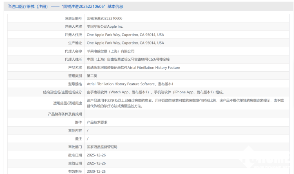The width and height of the screenshot is (294, 174).
Task: Click the 注册人住所 address value
Action: coord(125,35)
